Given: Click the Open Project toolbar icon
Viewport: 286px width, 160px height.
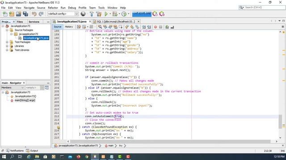Looking at the screenshot, I should (x=18, y=14).
